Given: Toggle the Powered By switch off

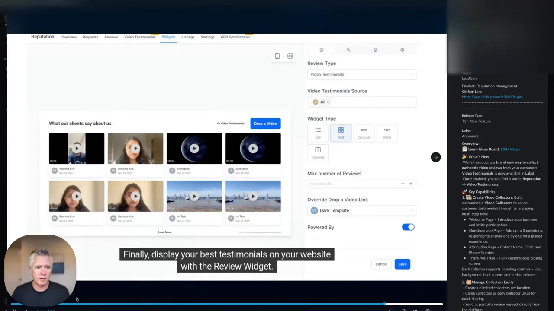Looking at the screenshot, I should tap(408, 227).
